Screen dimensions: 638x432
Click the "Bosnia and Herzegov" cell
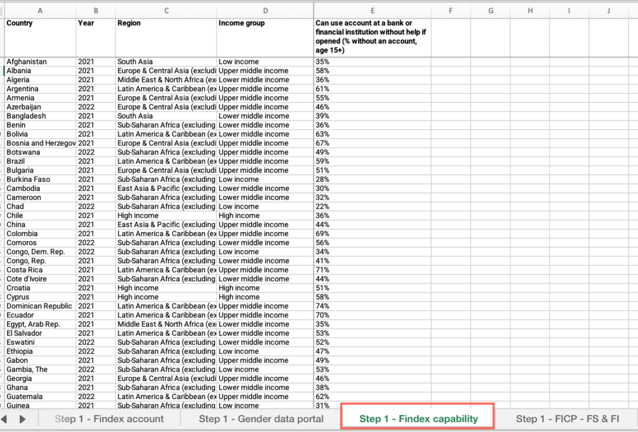[x=40, y=143]
